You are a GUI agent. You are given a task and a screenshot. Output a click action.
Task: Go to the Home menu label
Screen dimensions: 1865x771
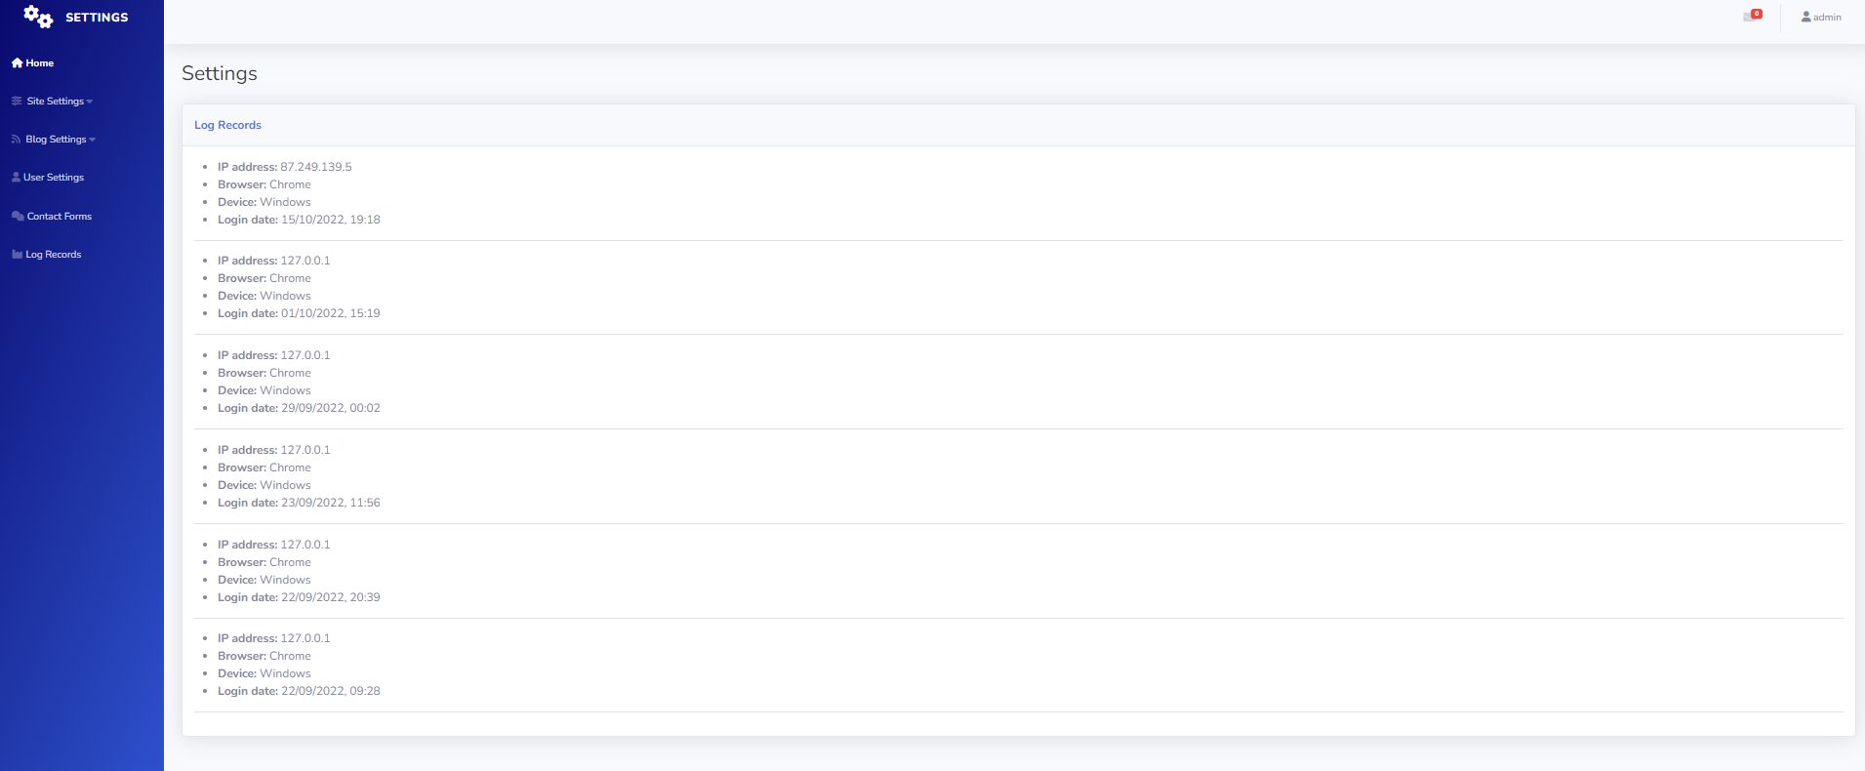pos(40,62)
